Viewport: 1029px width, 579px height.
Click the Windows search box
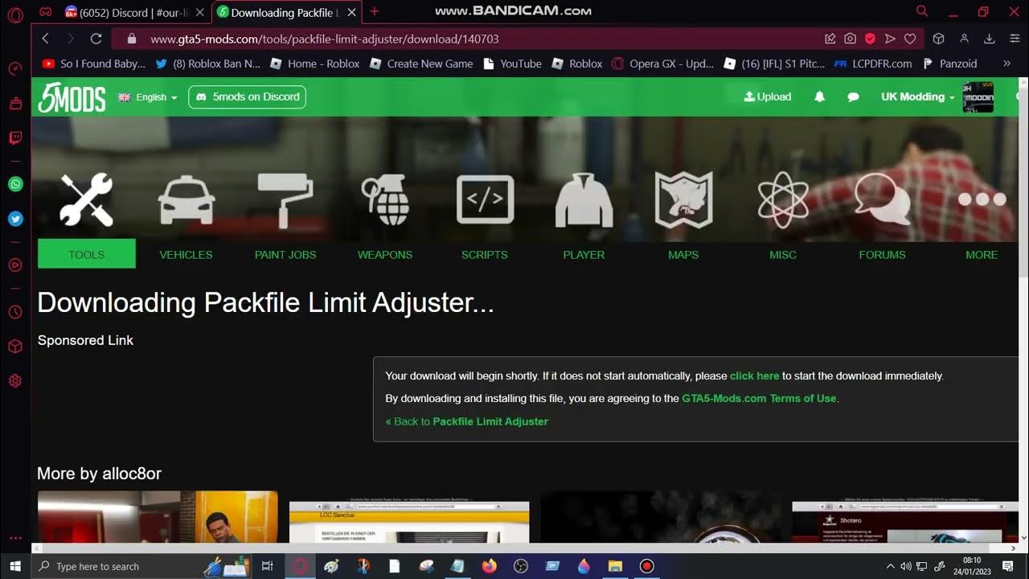click(141, 566)
